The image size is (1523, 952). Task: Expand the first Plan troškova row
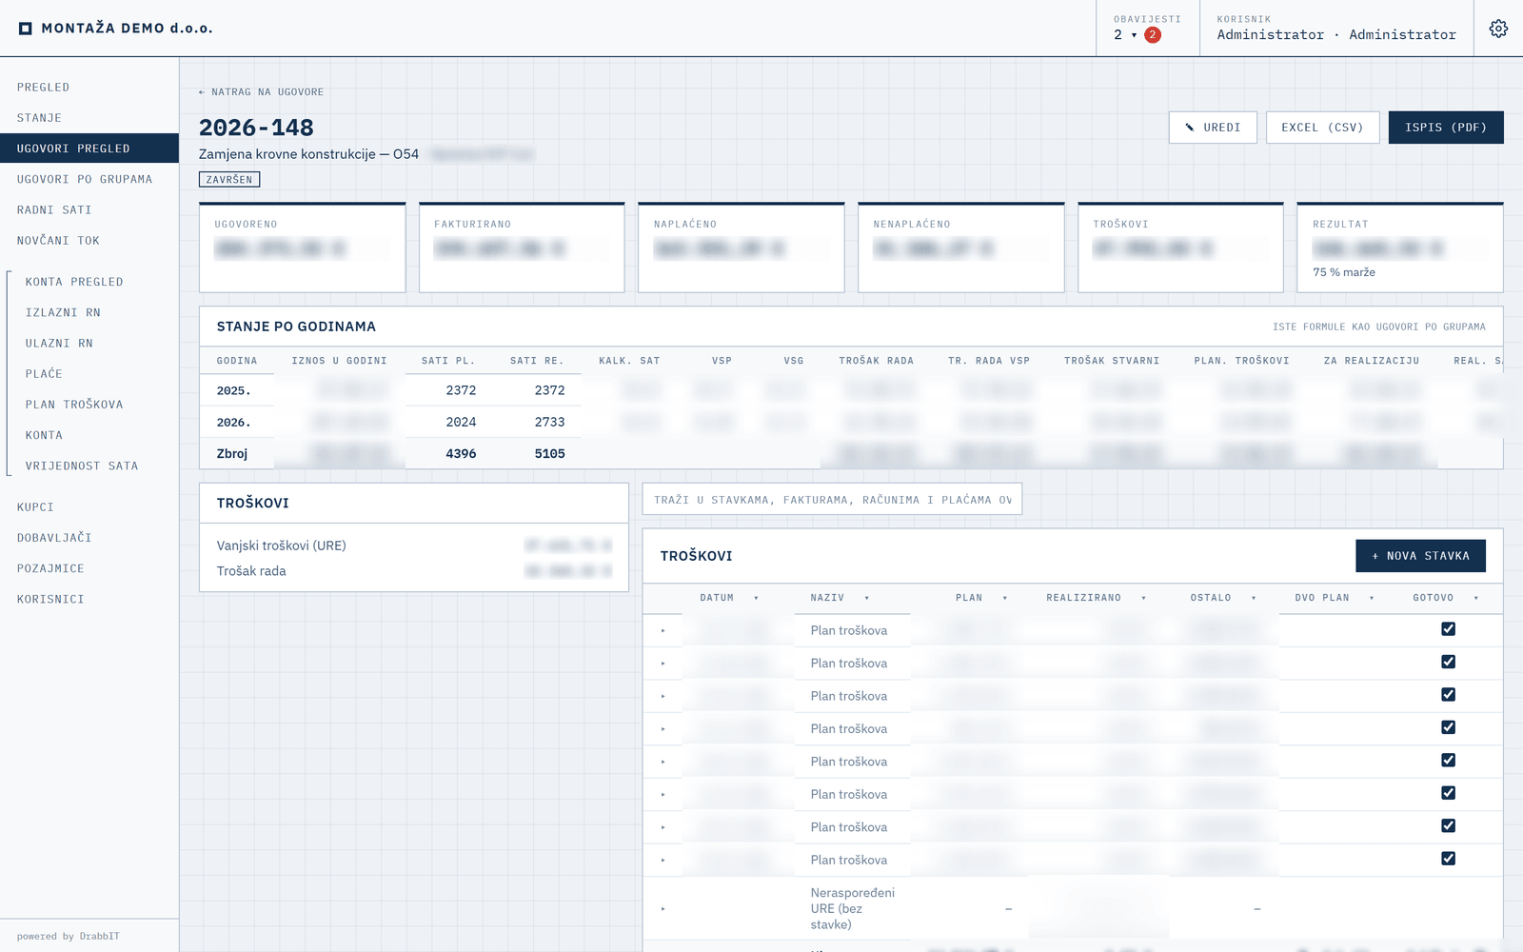pyautogui.click(x=663, y=631)
